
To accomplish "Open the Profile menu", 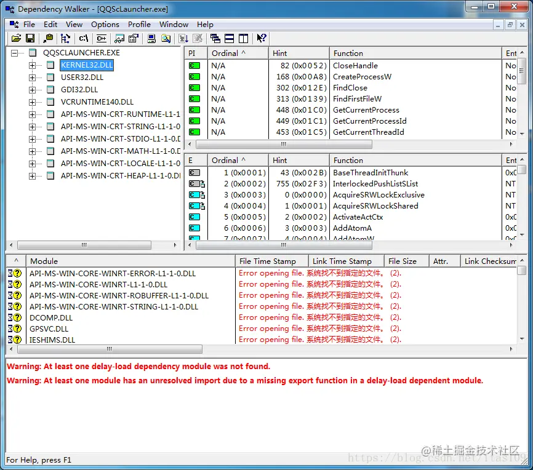I will click(x=139, y=25).
